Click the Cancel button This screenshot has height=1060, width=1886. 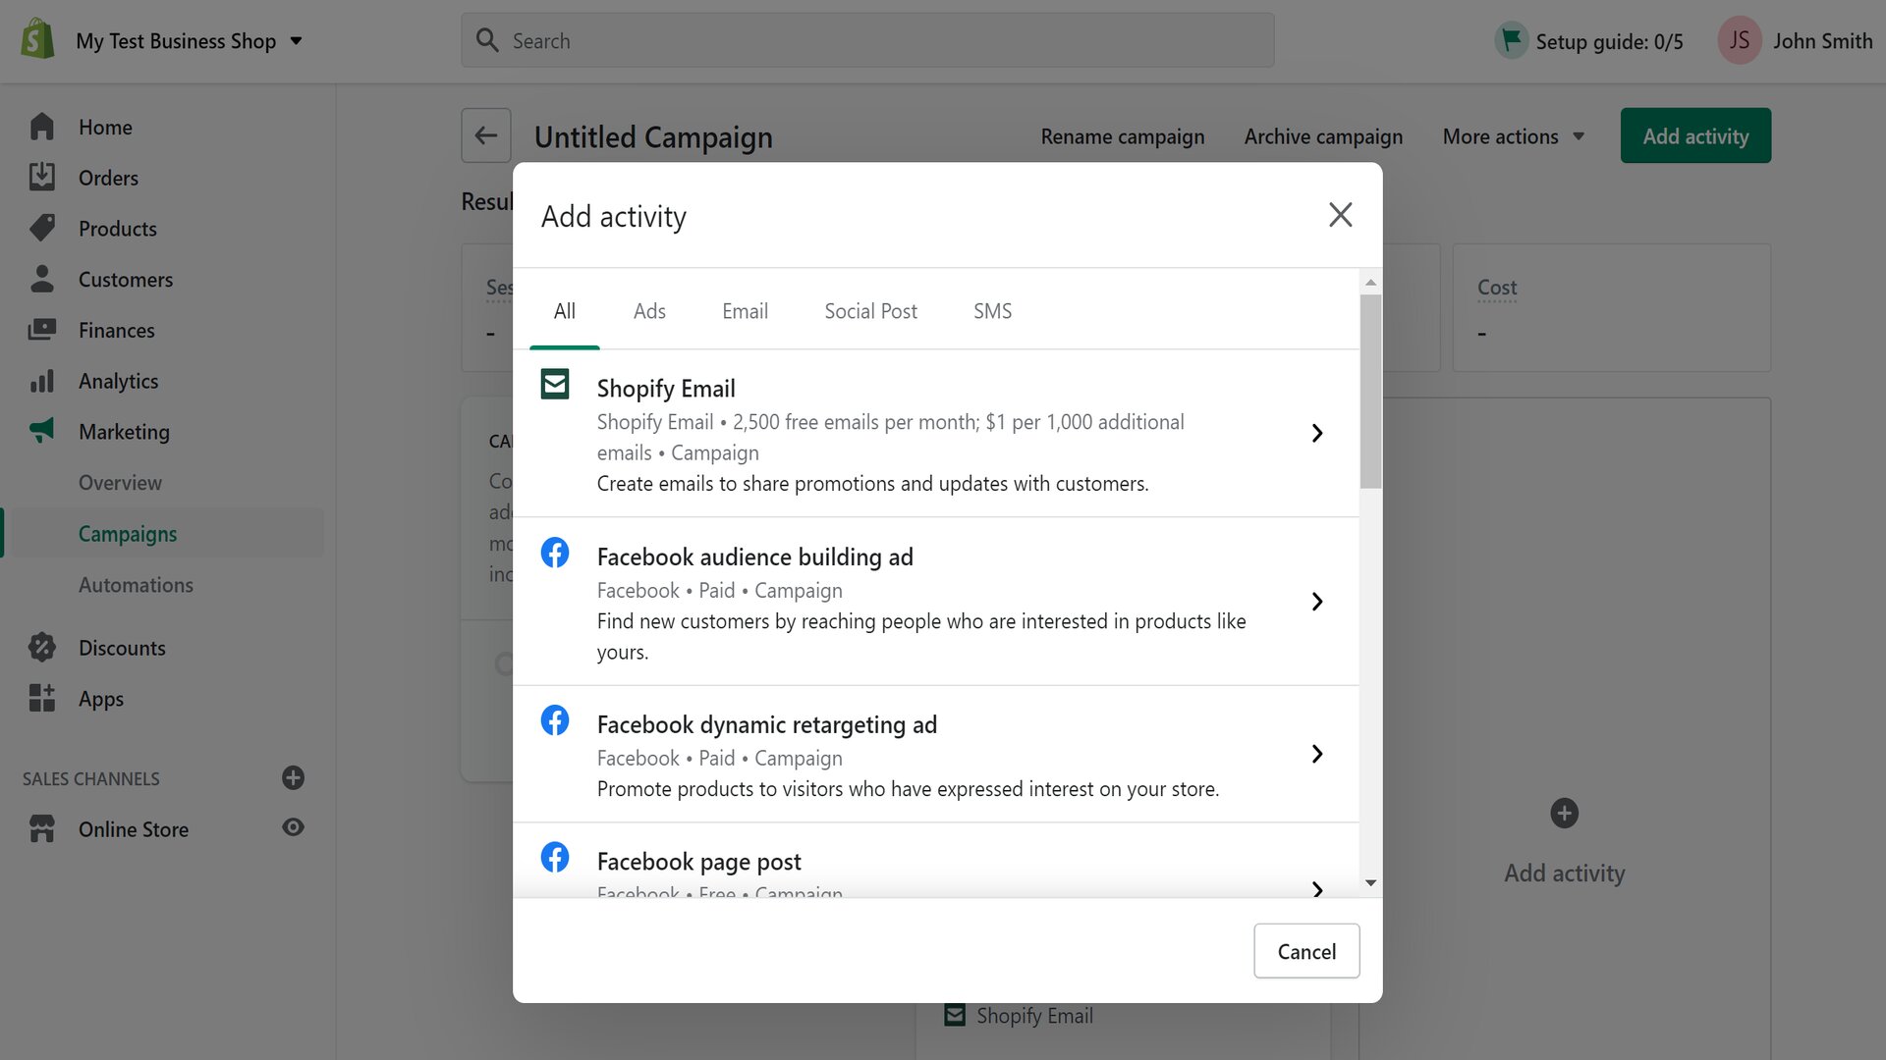click(1305, 951)
